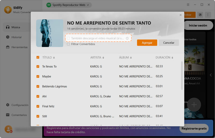Image resolution: width=215 pixels, height=138 pixels.
Task: Click the Spotify logo icon in top bar
Action: 49,5
